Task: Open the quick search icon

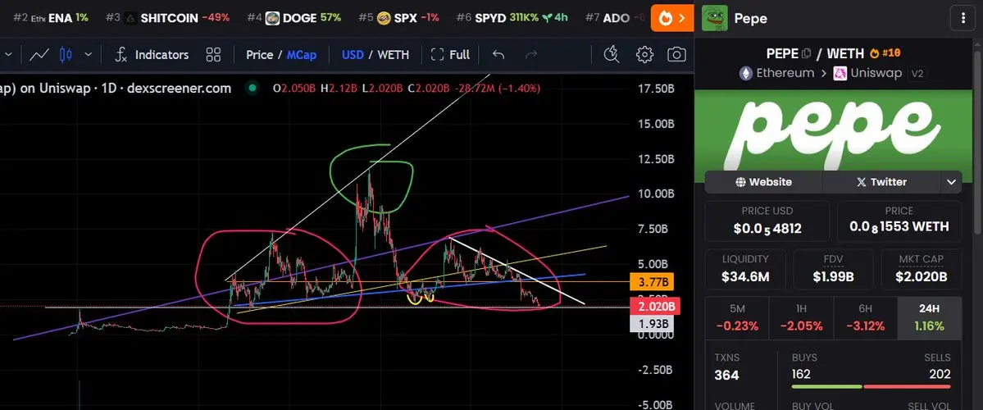Action: [612, 55]
